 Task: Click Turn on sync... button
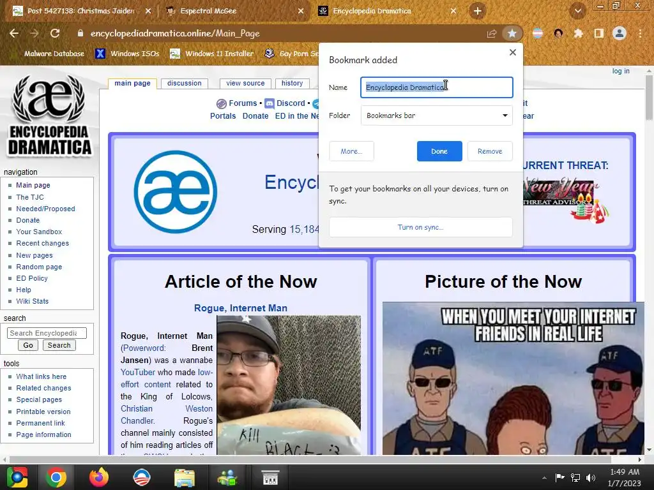coord(420,227)
